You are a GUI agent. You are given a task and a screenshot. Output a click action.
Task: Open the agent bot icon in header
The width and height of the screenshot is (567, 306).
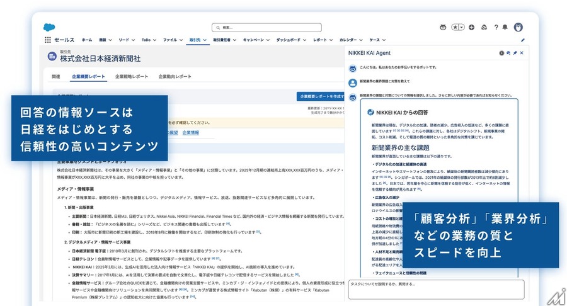click(x=443, y=27)
